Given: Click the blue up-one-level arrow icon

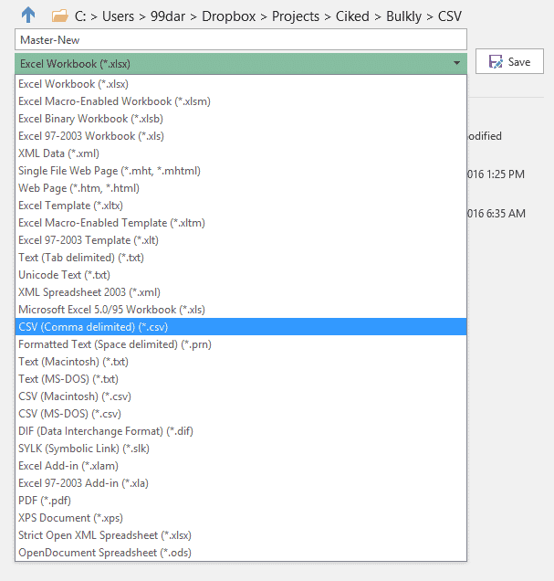Looking at the screenshot, I should click(x=28, y=16).
